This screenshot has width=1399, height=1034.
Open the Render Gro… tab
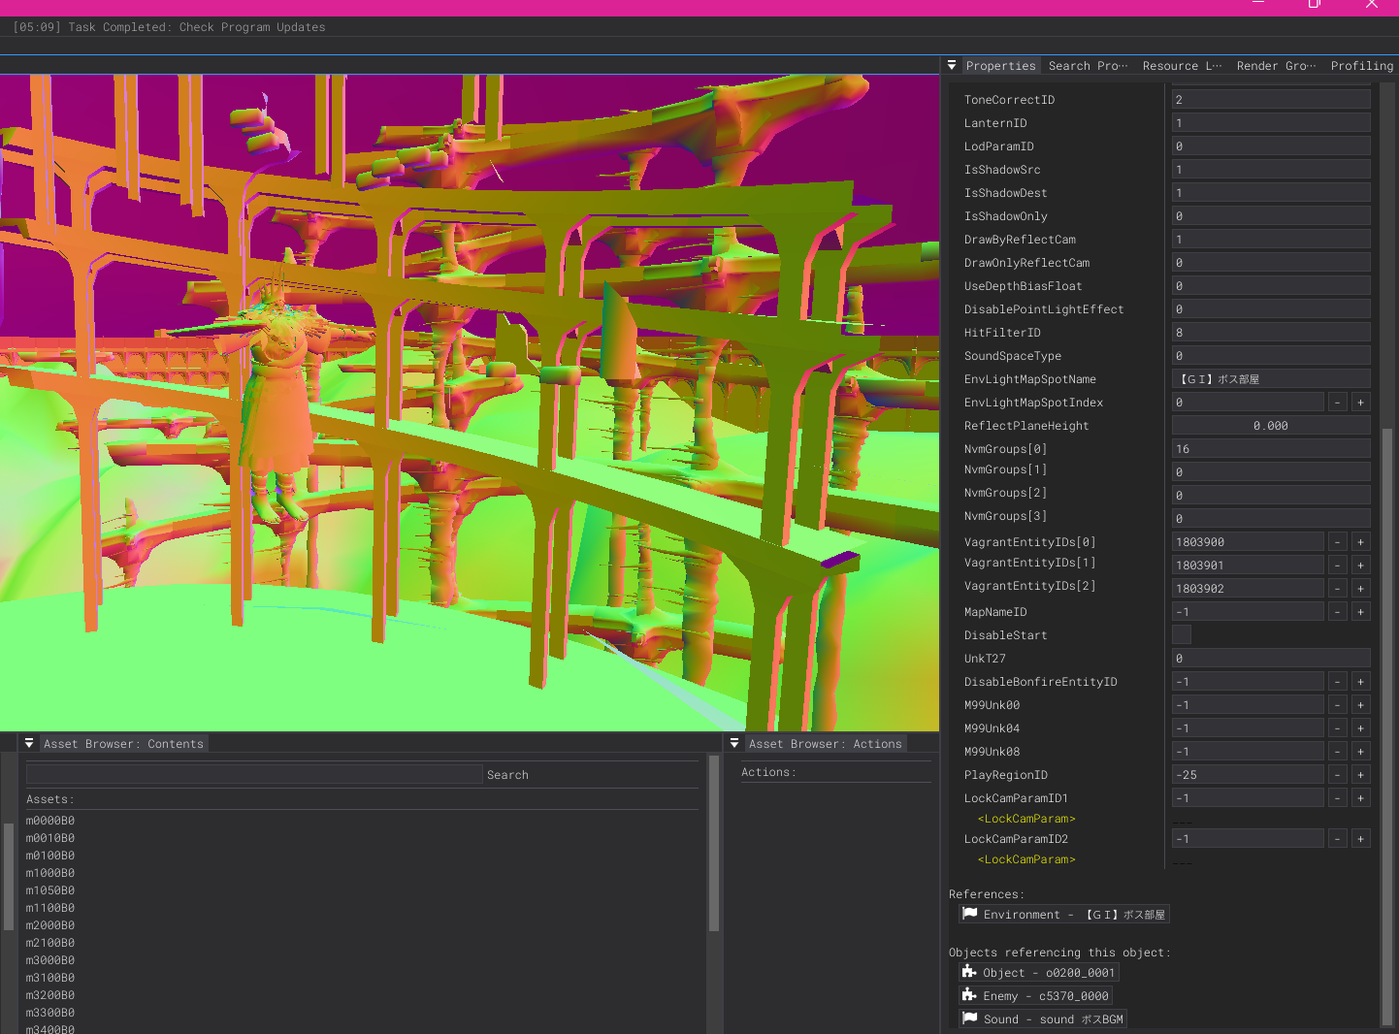(x=1276, y=66)
